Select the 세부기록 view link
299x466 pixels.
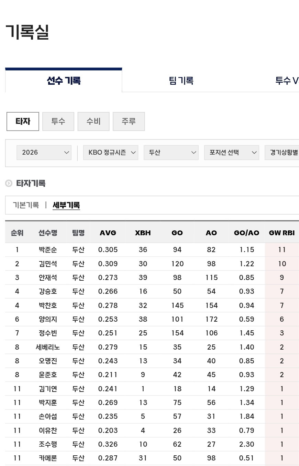click(66, 205)
